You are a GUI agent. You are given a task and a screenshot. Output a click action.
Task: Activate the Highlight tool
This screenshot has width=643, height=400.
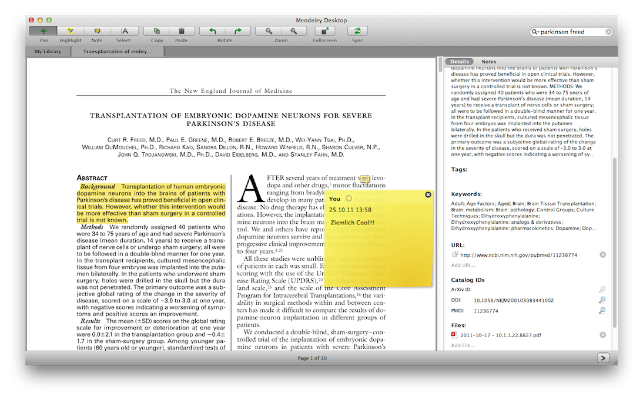(70, 31)
